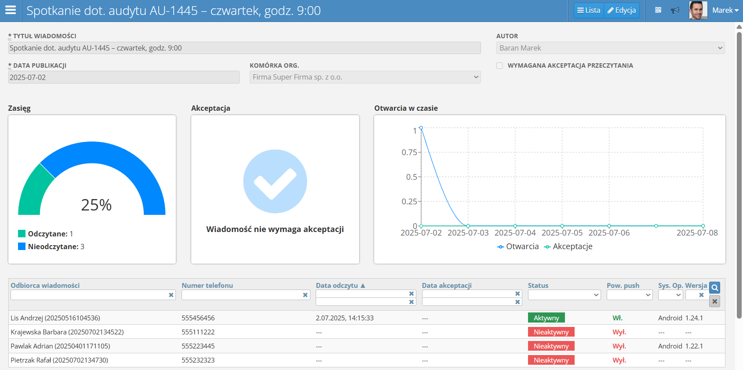Viewport: 743px width, 370px height.
Task: Clear the second Data odczytu filter
Action: click(x=412, y=302)
